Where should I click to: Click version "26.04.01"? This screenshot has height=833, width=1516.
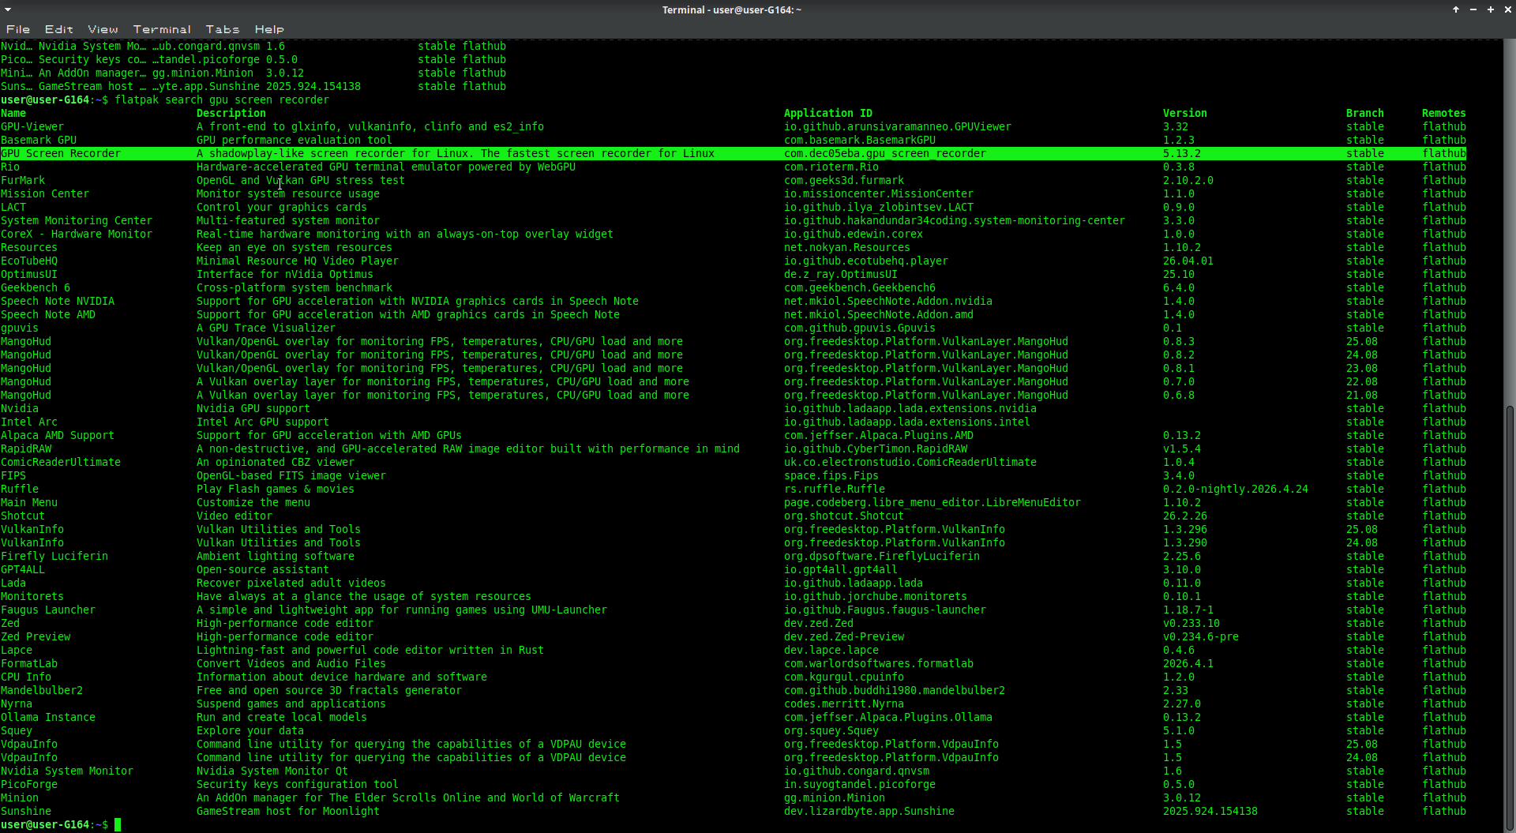click(1188, 261)
